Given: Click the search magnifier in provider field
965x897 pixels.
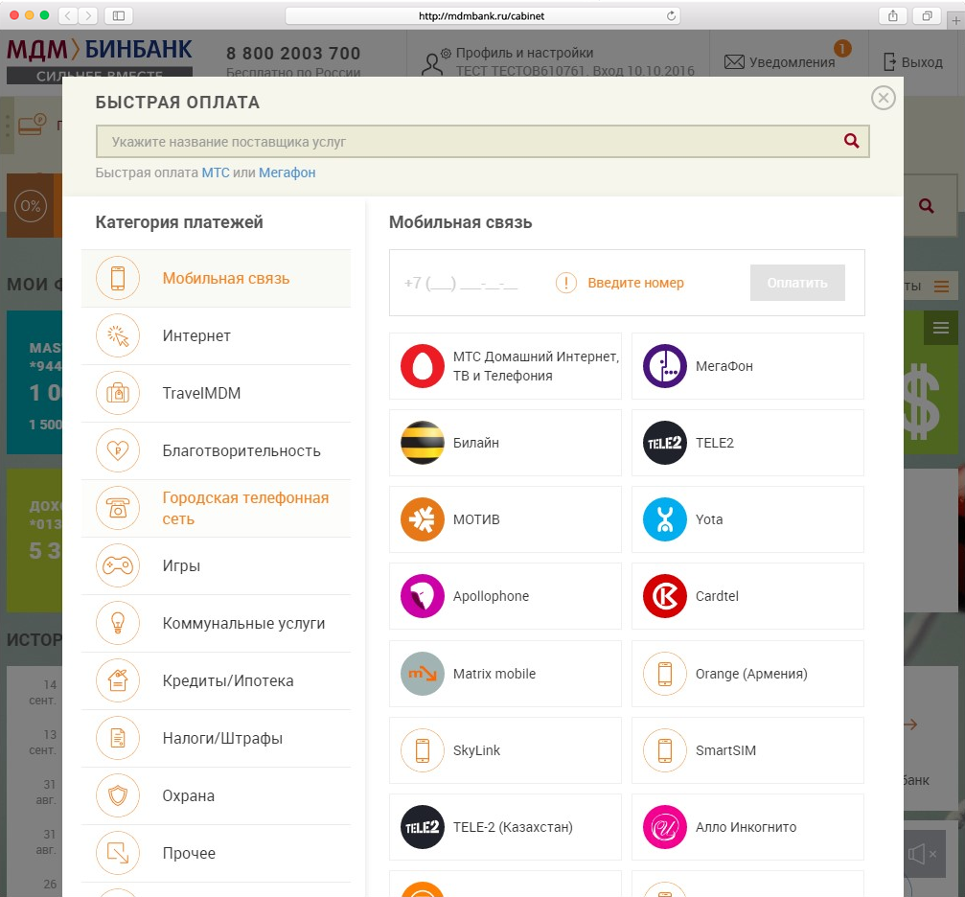Looking at the screenshot, I should coord(851,141).
